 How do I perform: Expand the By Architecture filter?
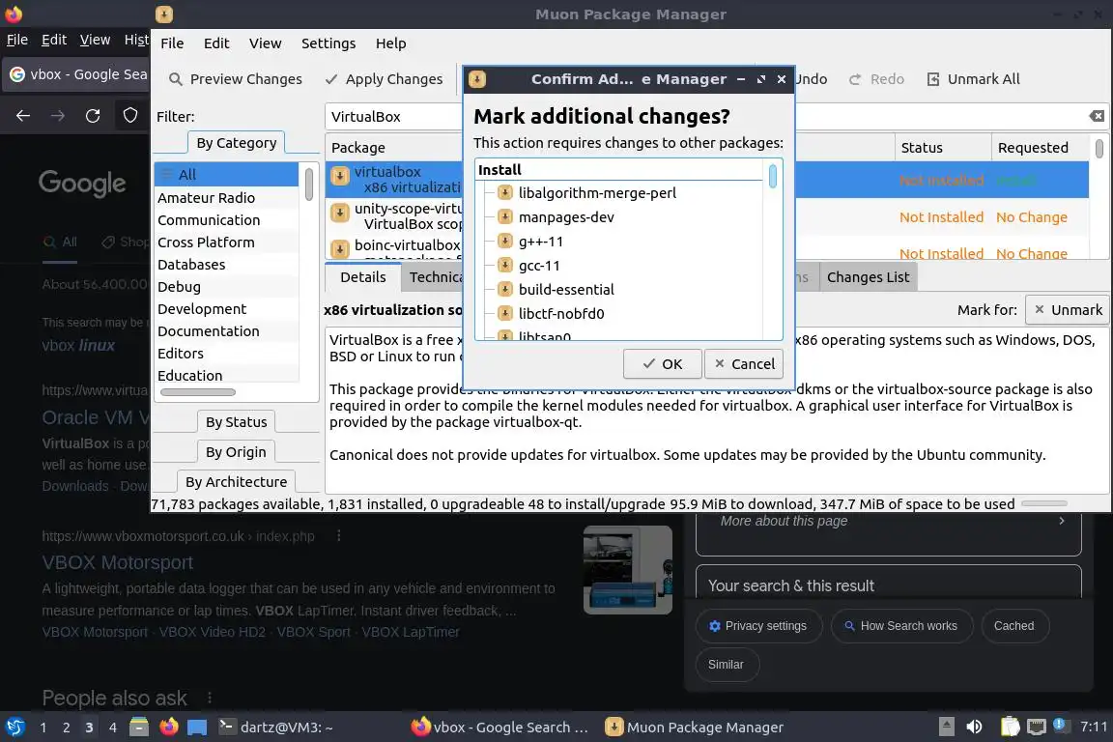pyautogui.click(x=237, y=481)
